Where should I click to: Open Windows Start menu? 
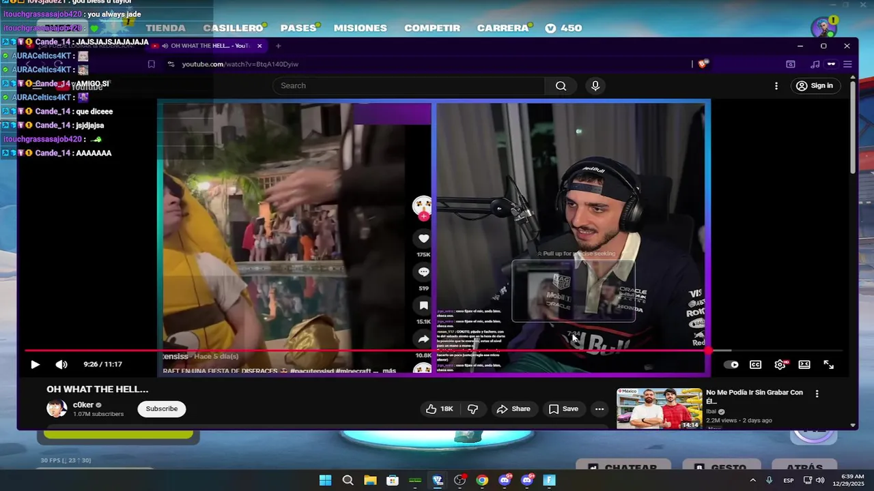(325, 480)
